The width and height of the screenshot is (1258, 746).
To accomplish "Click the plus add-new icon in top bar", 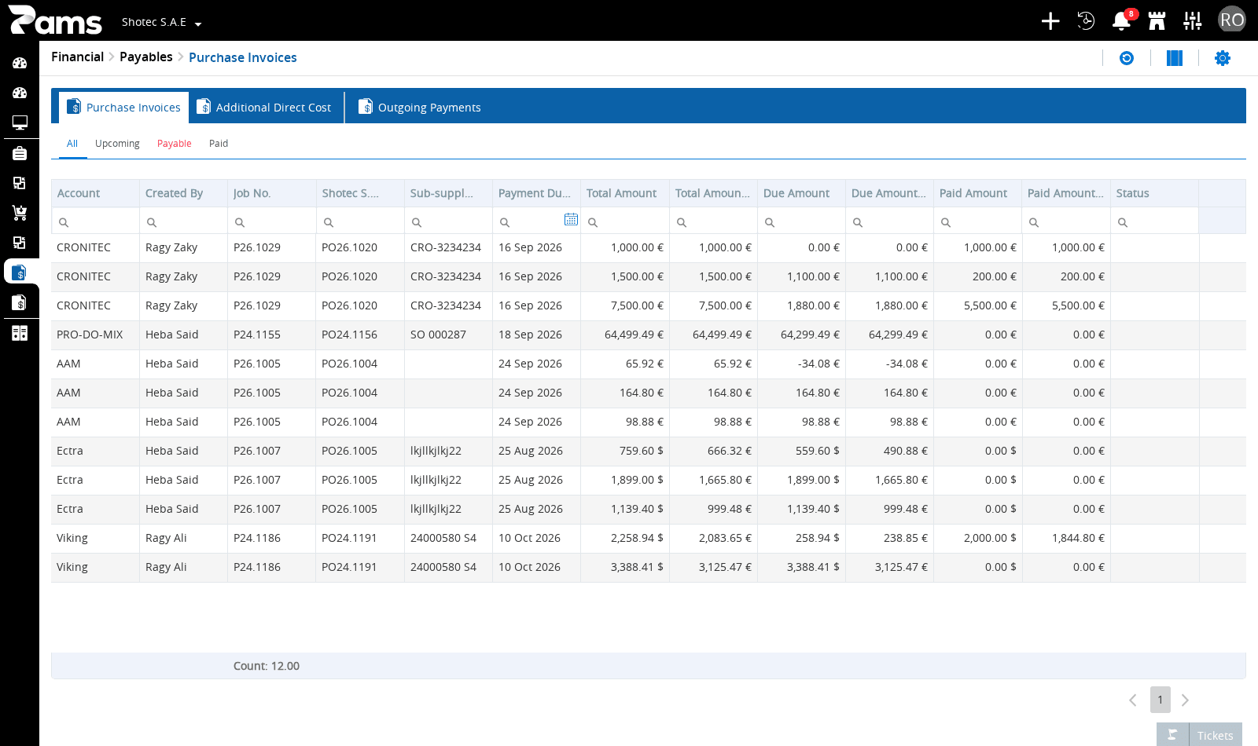I will [x=1050, y=21].
